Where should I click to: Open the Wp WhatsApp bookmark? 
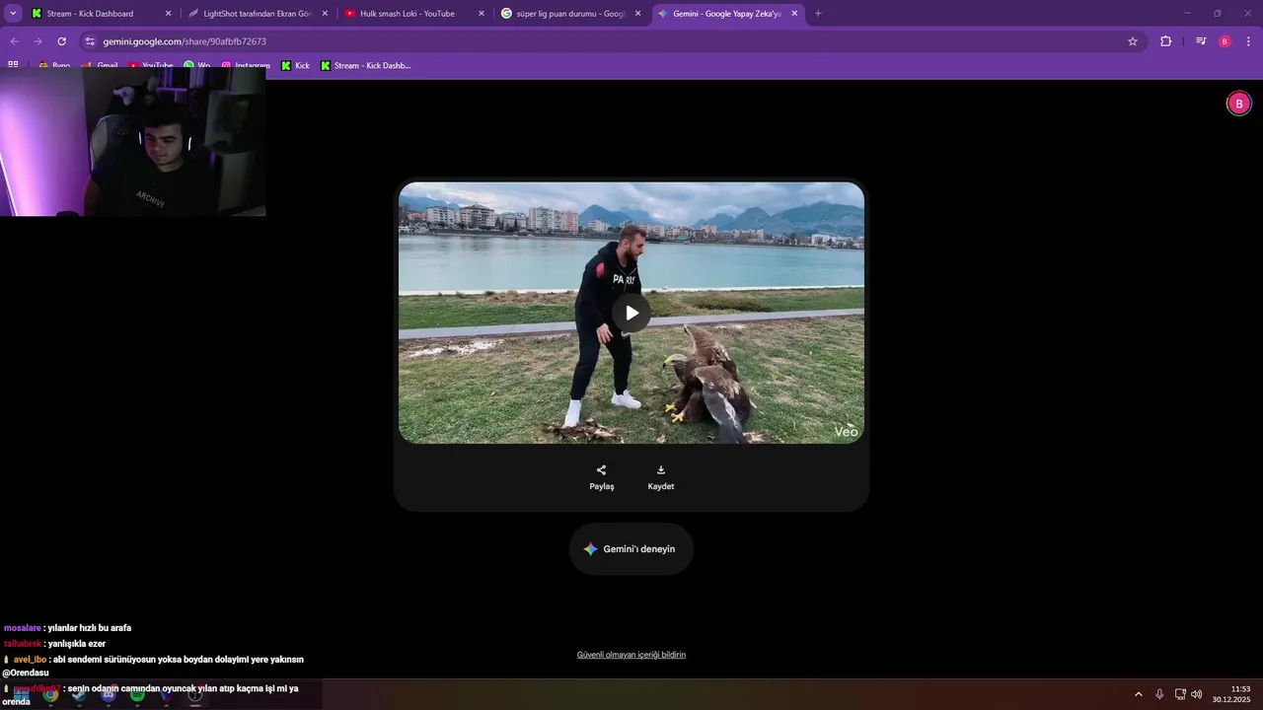pos(196,66)
